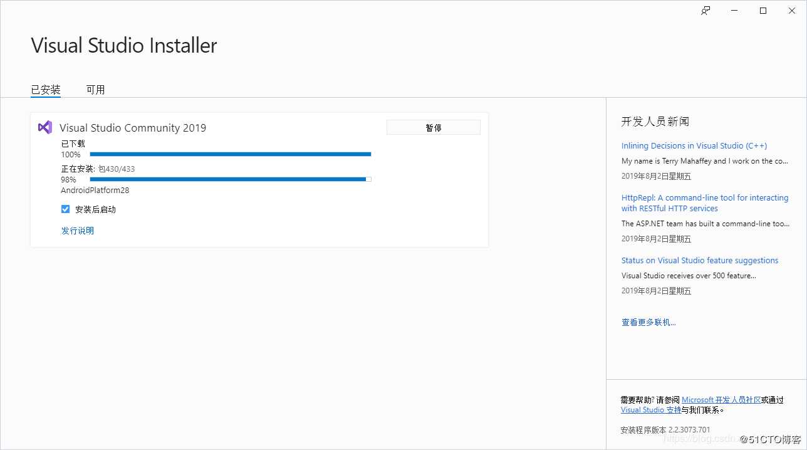Click the 暂停 button

tap(434, 127)
